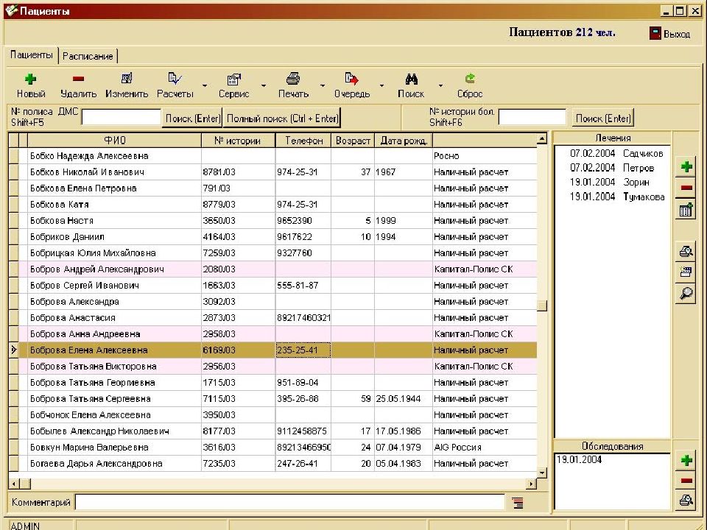
Task: Select the patient row Бобков Николай Иванович
Action: (272, 172)
